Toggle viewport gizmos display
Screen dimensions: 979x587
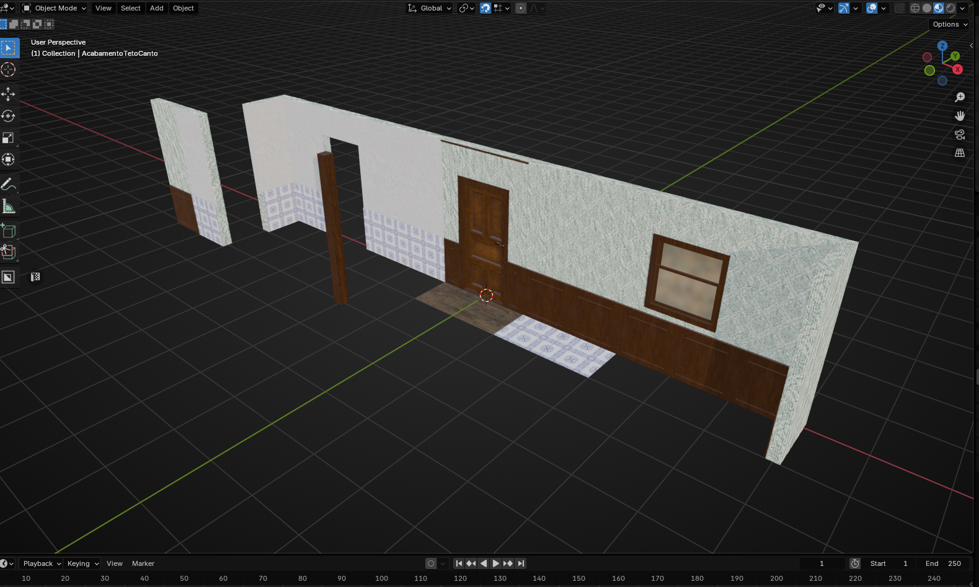tap(844, 8)
